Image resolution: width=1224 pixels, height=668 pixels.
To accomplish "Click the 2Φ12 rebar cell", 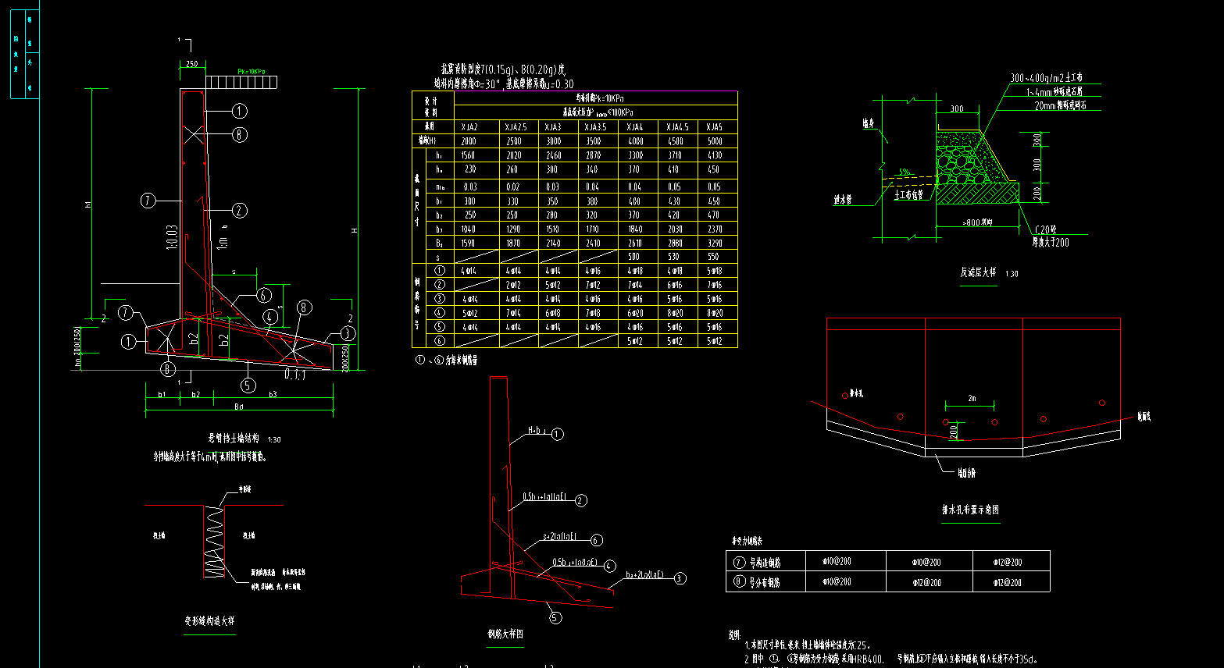I will pyautogui.click(x=516, y=285).
